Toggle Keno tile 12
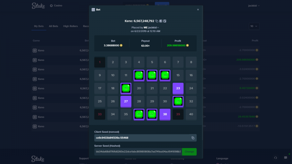 (x=139, y=75)
